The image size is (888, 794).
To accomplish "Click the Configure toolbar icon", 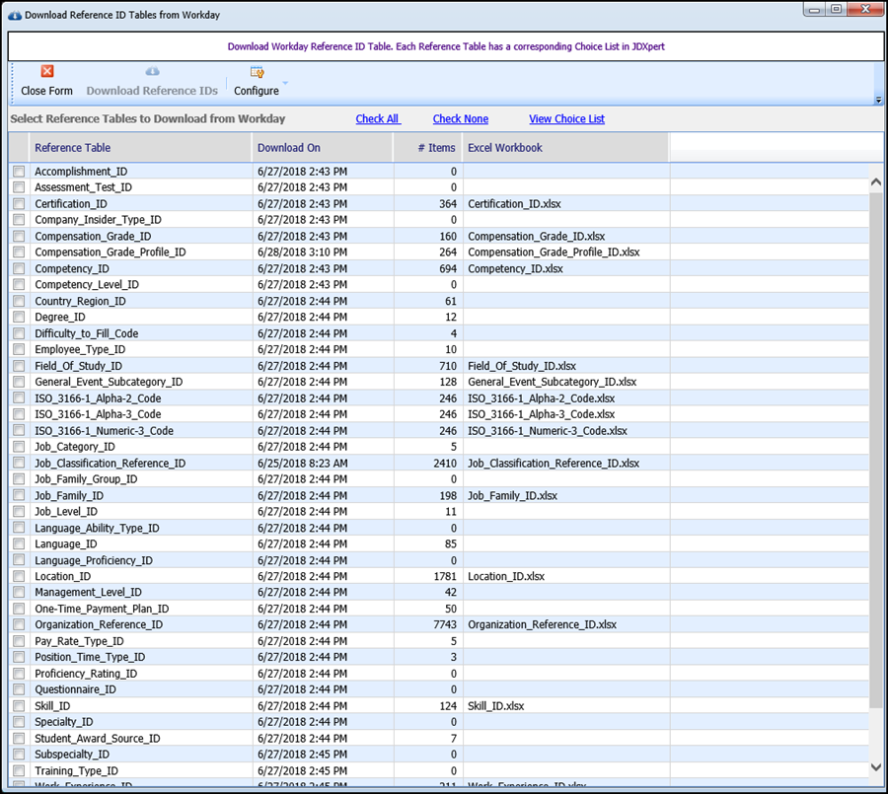I will click(x=258, y=72).
